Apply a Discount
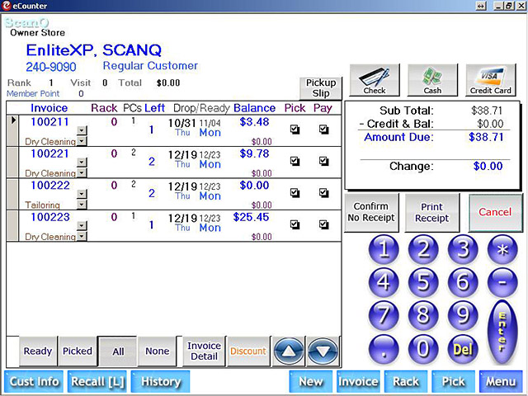The image size is (528, 396). tap(248, 351)
